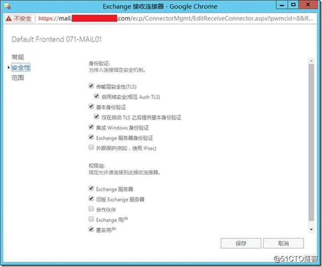Click the 权限组: heading text
Image resolution: width=322 pixels, height=267 pixels.
[x=97, y=166]
